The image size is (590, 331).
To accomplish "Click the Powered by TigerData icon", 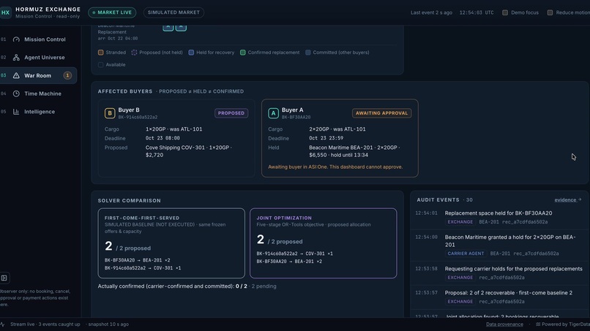I will point(538,324).
